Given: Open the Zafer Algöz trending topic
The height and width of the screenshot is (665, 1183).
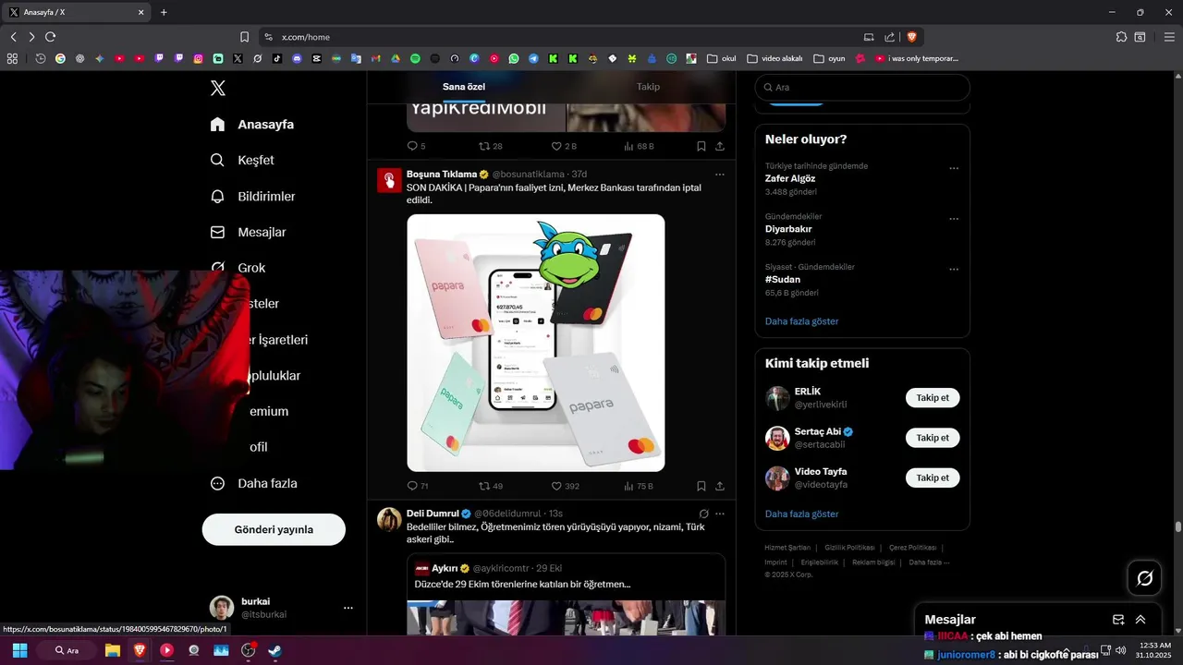Looking at the screenshot, I should (x=790, y=178).
